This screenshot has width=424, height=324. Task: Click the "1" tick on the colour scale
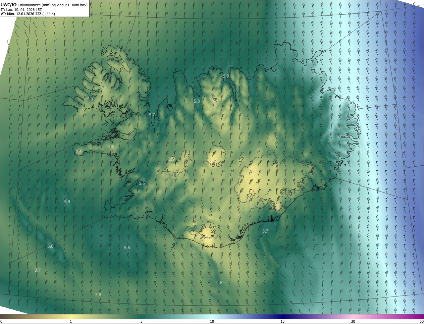[x=71, y=321]
